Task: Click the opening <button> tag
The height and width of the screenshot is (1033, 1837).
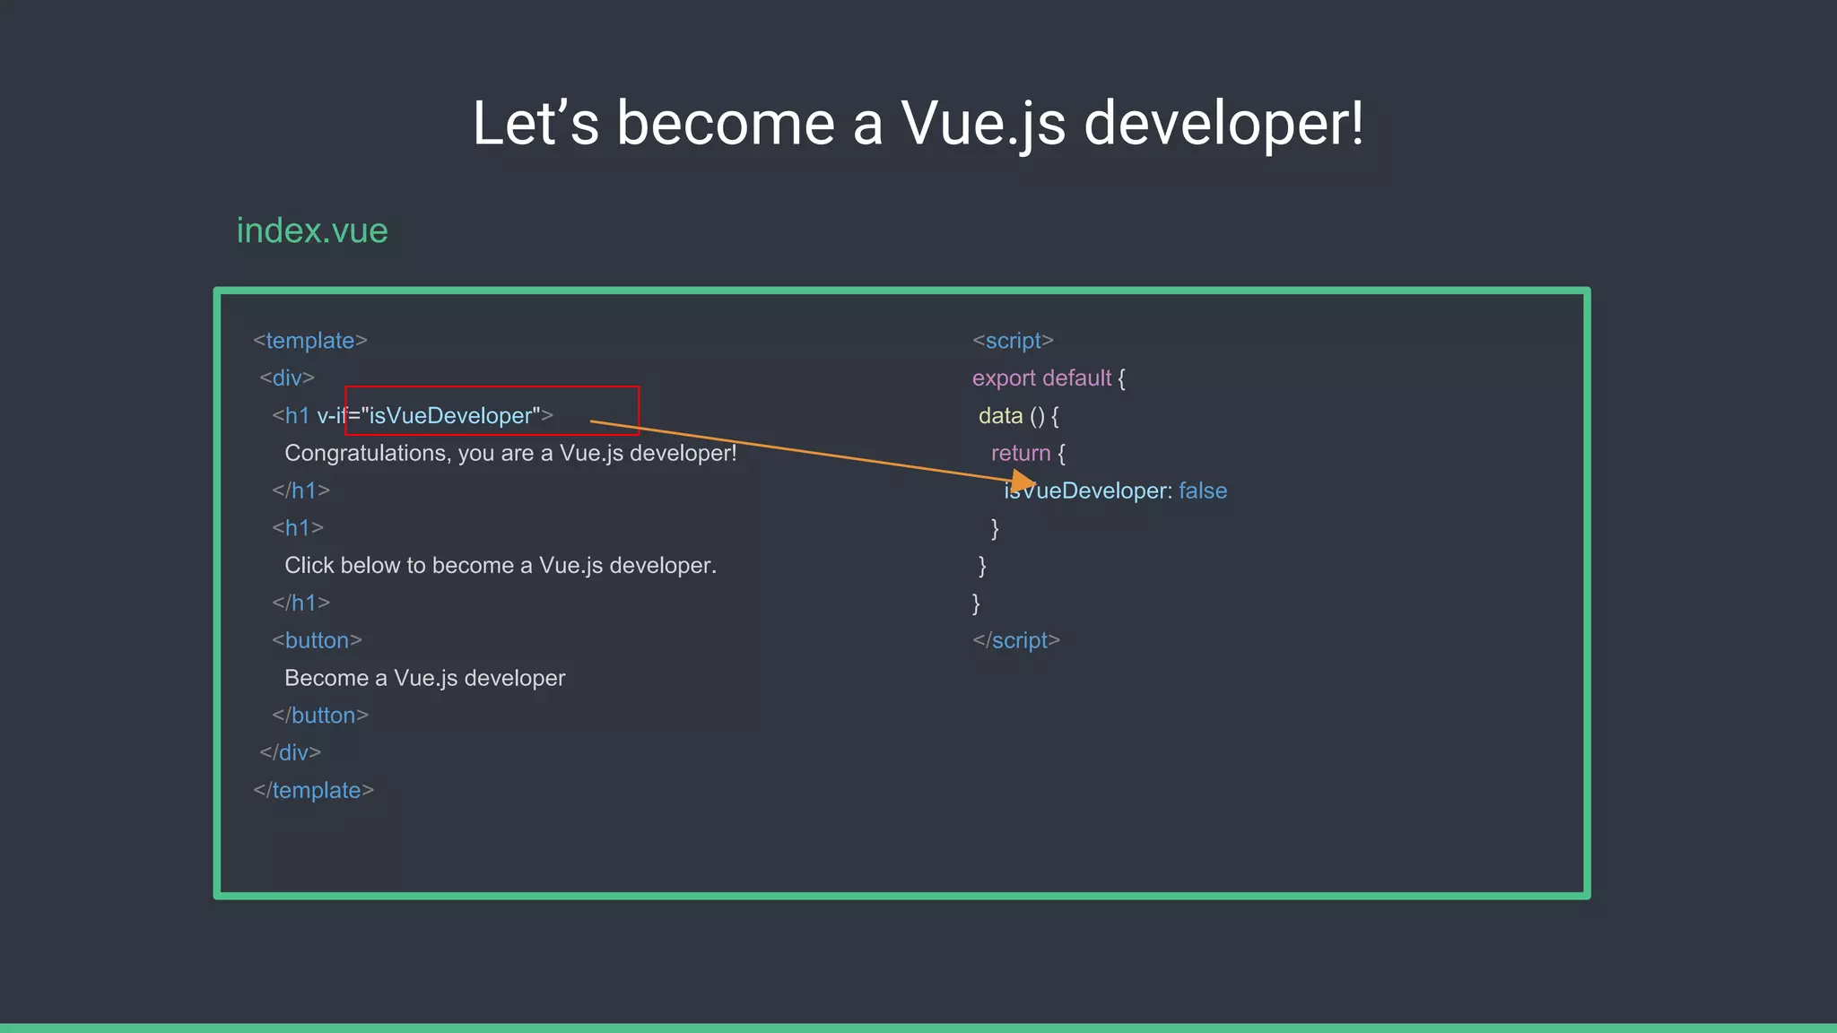Action: pyautogui.click(x=317, y=640)
